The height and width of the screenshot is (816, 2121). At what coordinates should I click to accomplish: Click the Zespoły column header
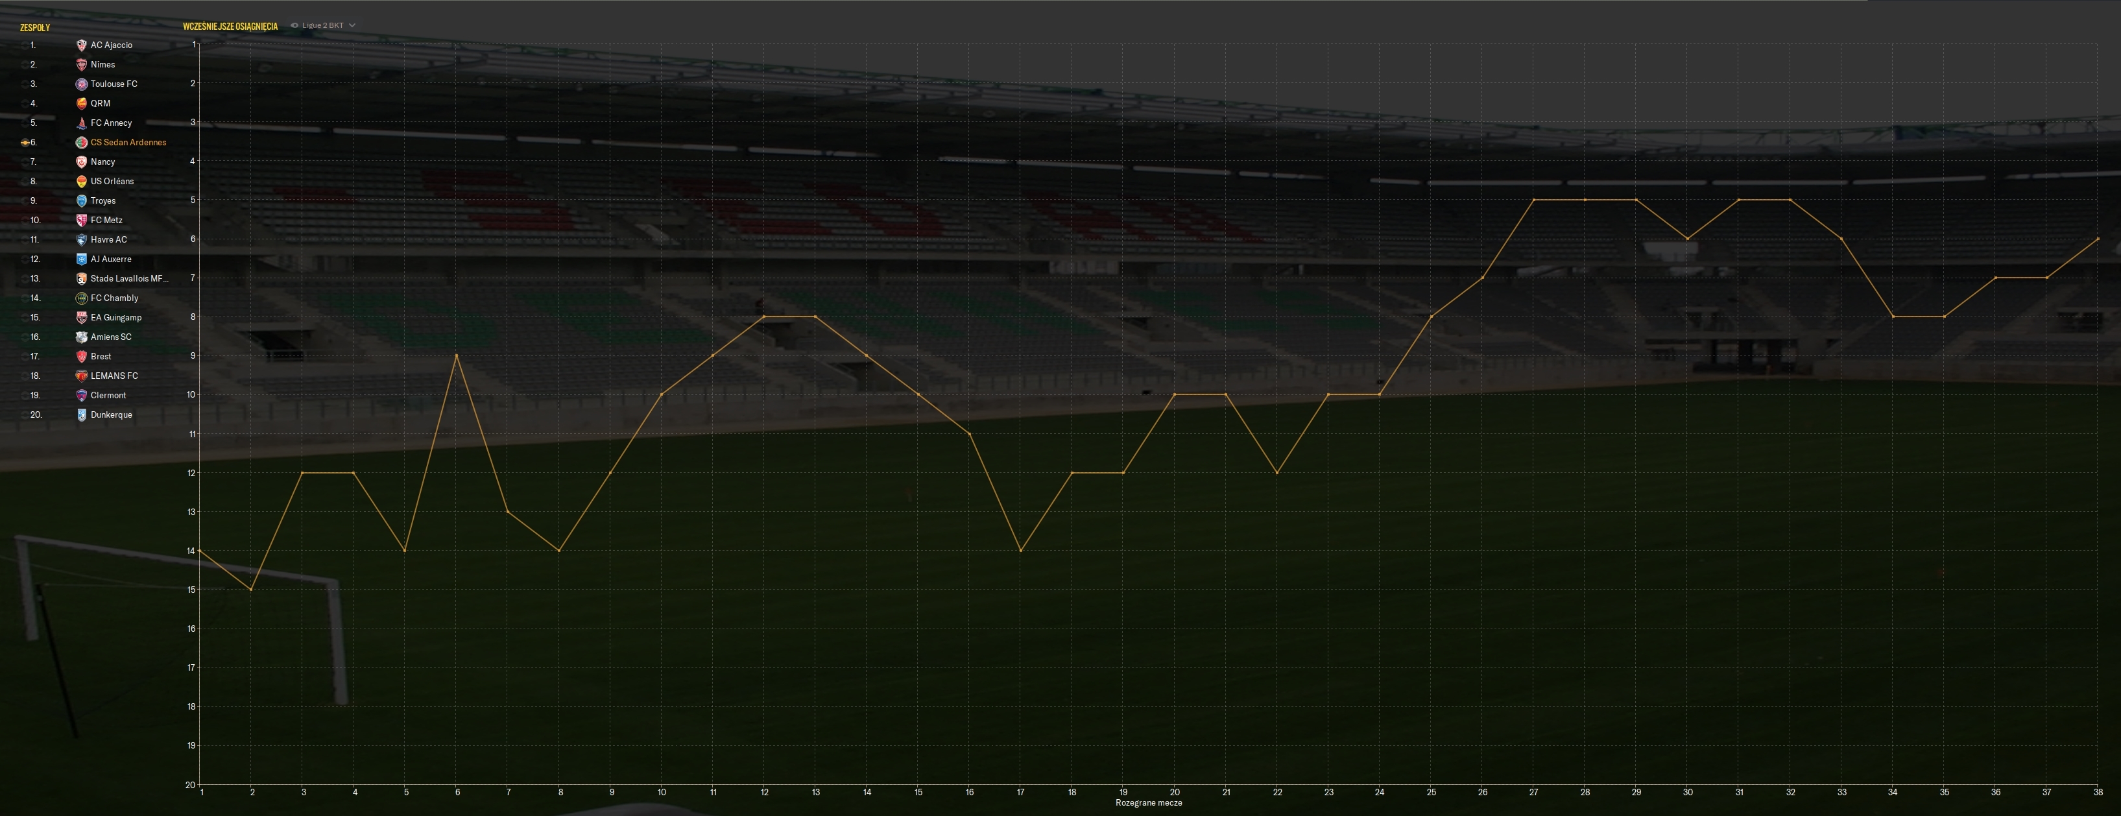point(34,27)
